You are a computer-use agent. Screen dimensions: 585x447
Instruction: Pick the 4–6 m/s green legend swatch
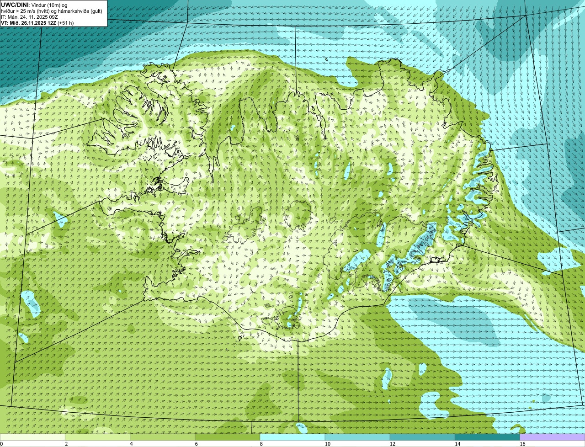tap(162, 437)
